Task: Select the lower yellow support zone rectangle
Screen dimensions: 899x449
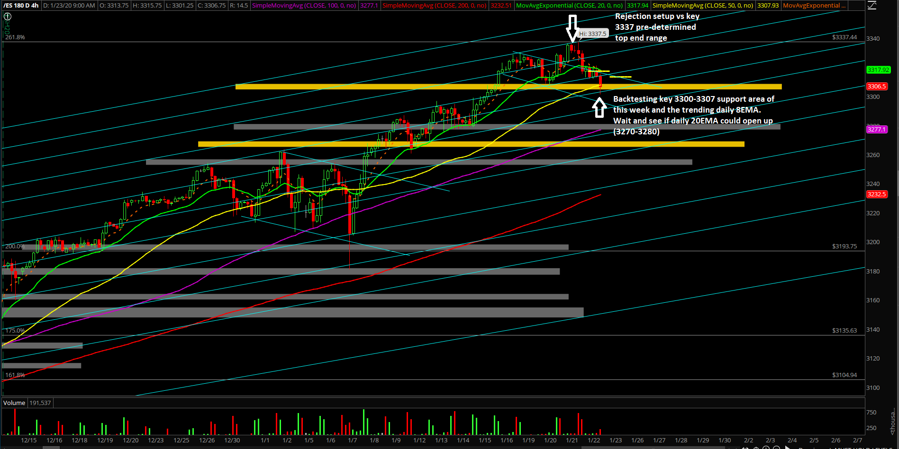Action: (471, 144)
